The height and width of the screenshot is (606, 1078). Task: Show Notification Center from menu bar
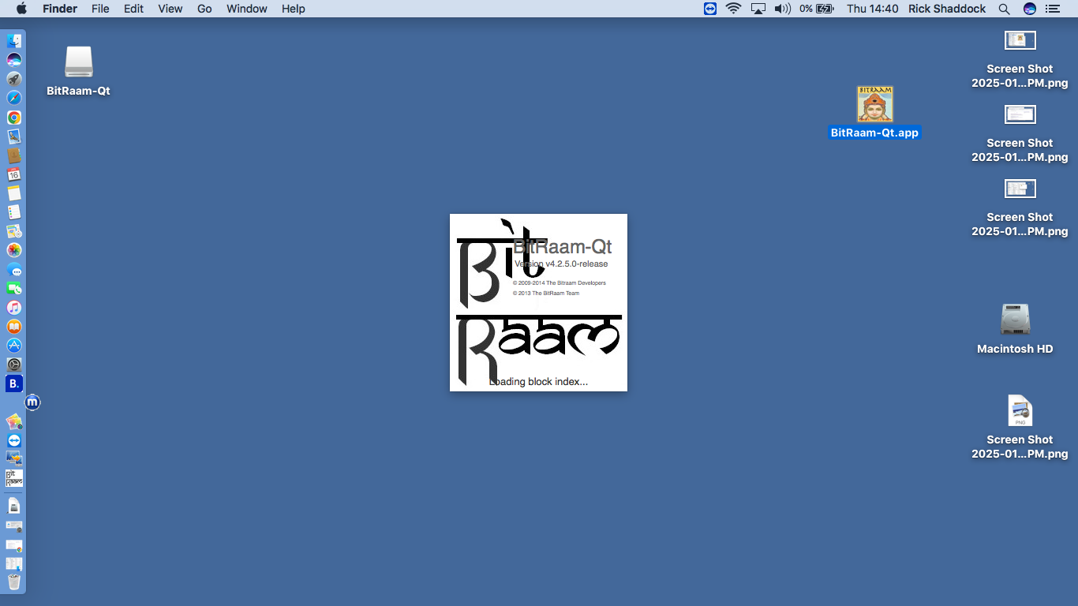[x=1052, y=9]
